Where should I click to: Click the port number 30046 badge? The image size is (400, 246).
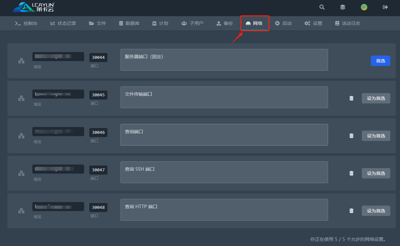tap(98, 133)
